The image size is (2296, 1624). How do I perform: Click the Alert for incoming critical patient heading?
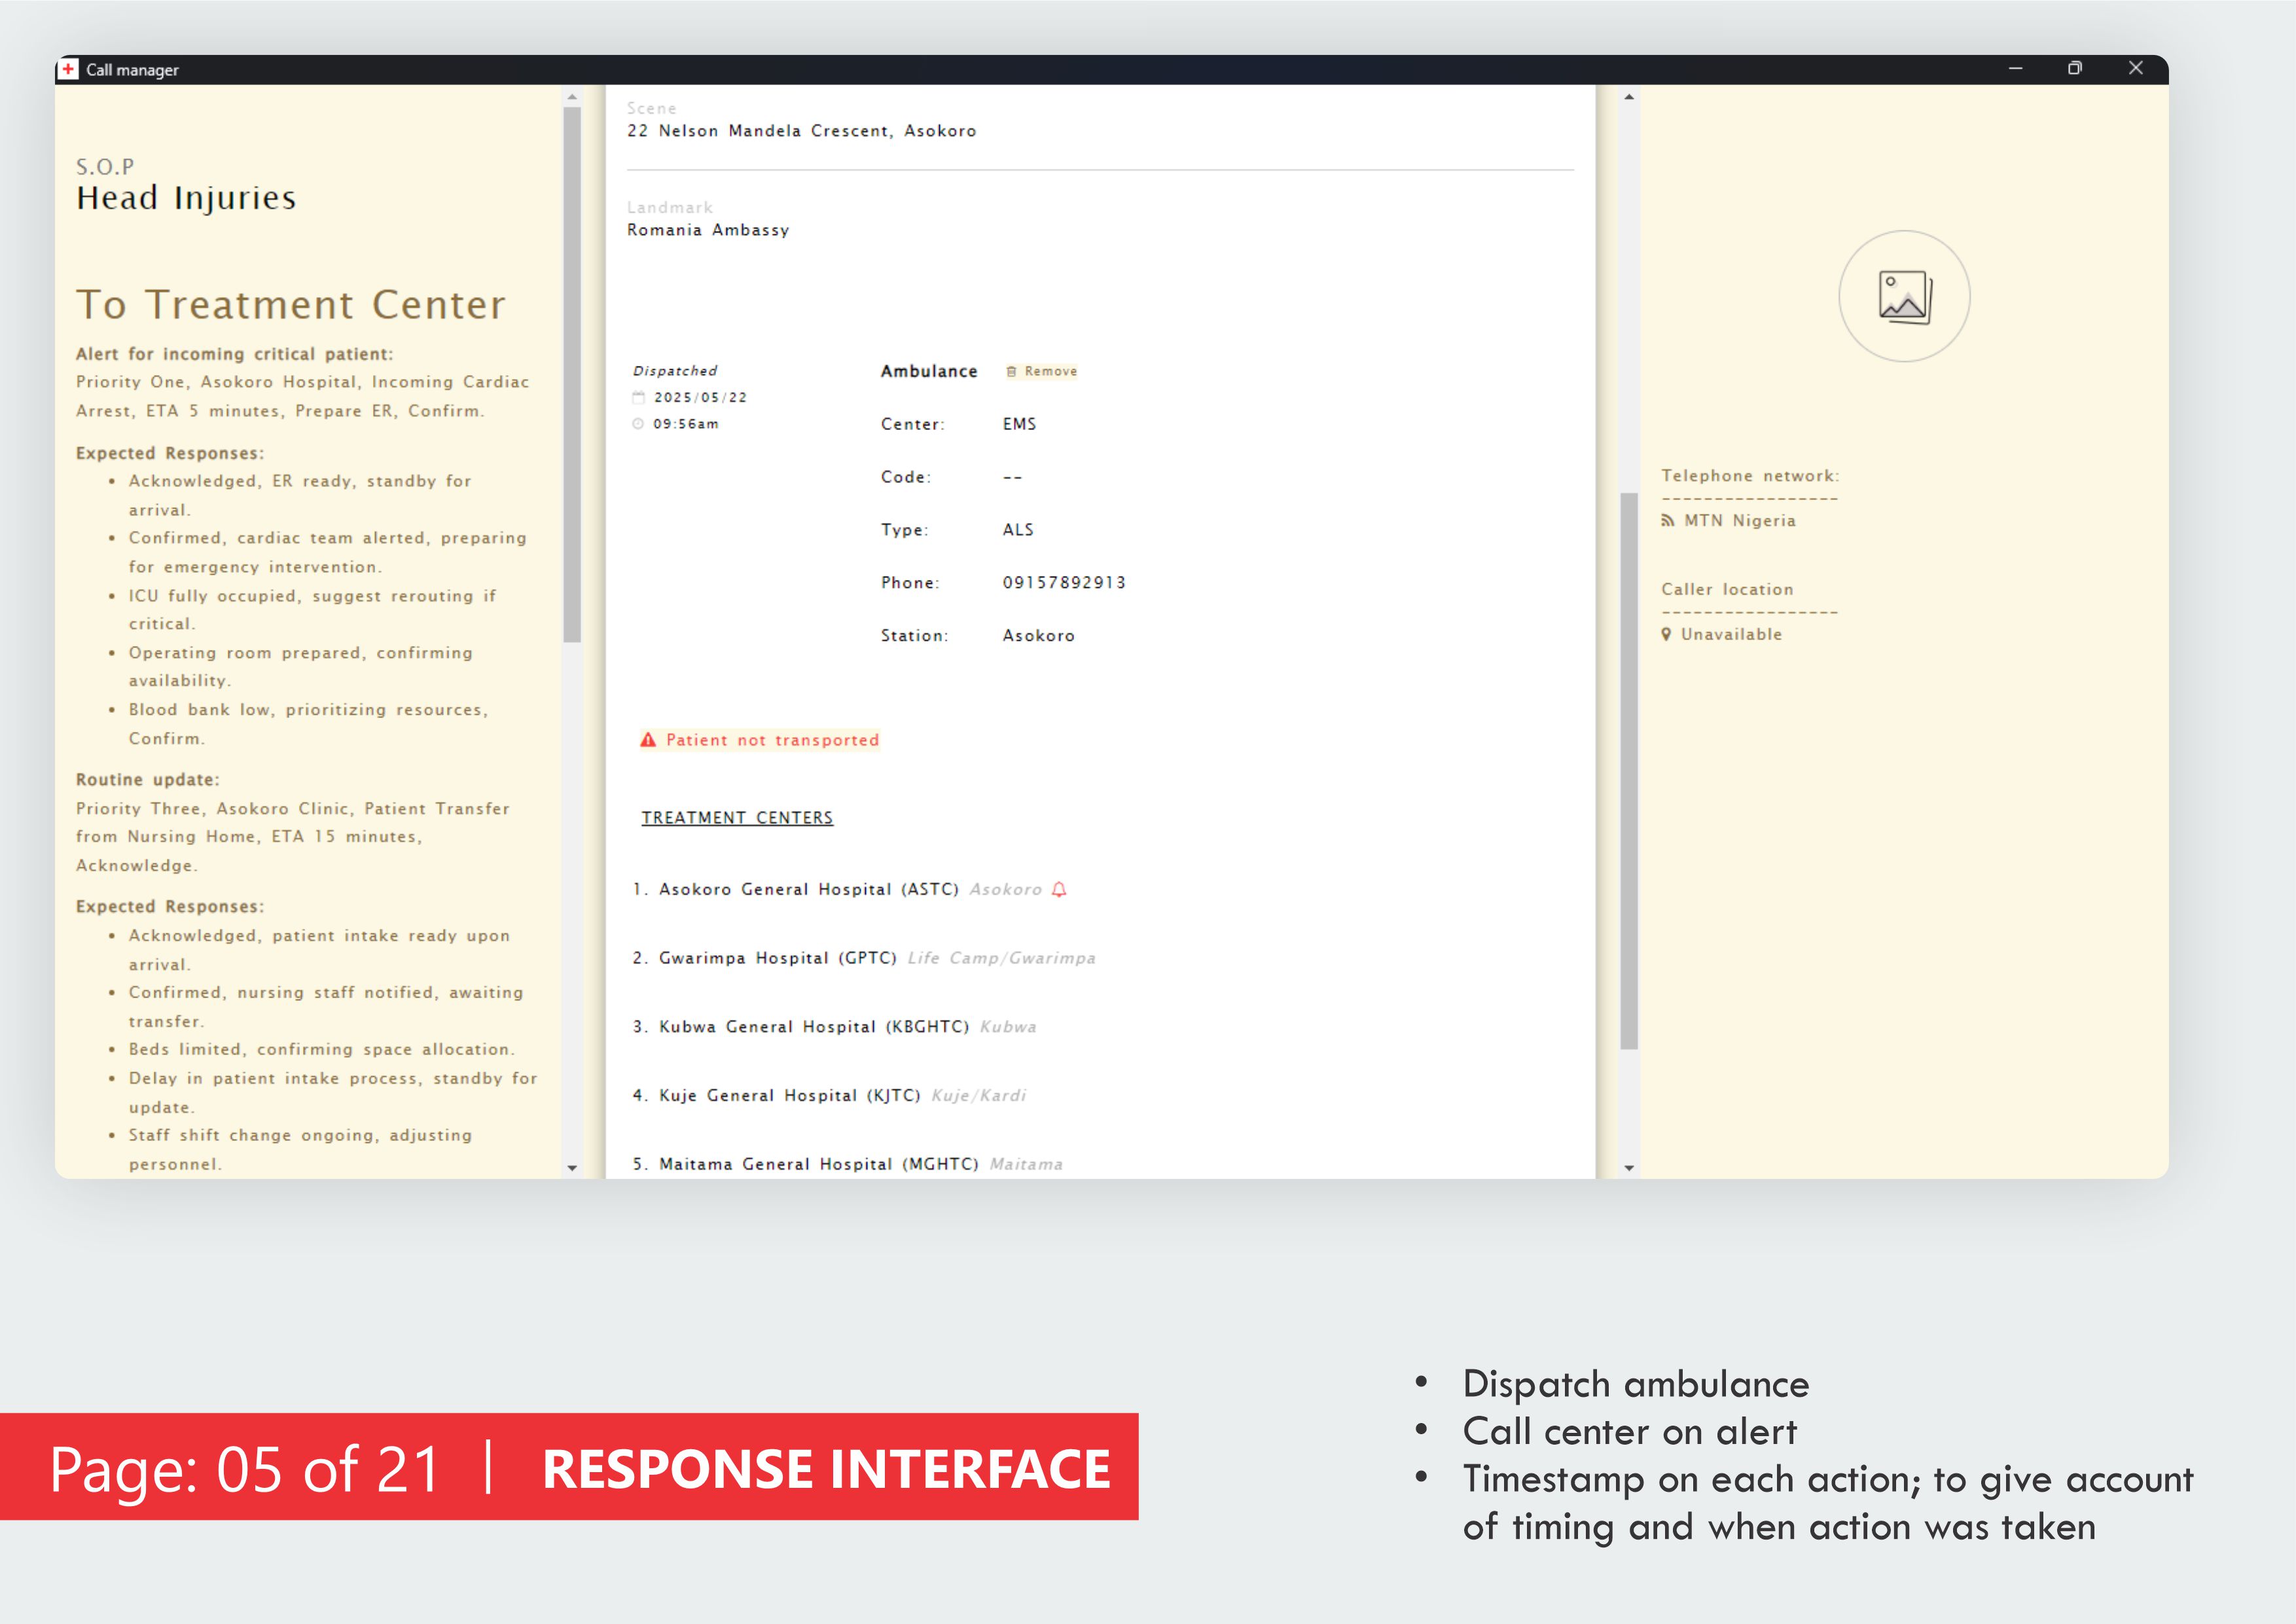235,354
